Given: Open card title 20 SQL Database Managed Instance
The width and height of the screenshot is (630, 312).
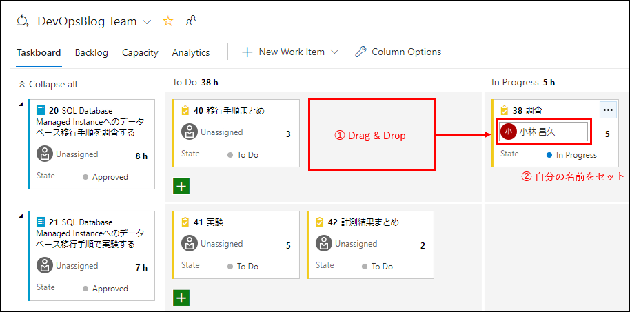Looking at the screenshot, I should point(91,122).
